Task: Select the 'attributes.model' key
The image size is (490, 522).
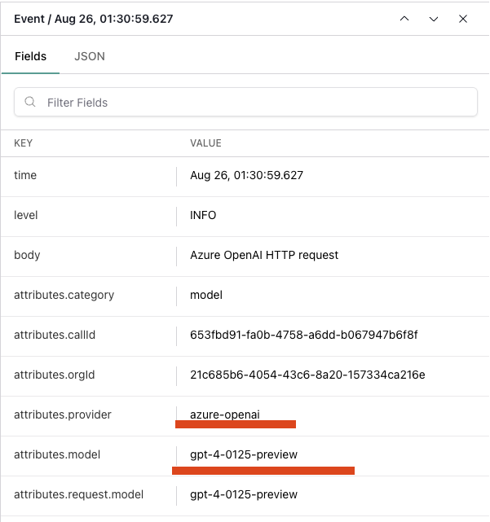Action: point(57,454)
